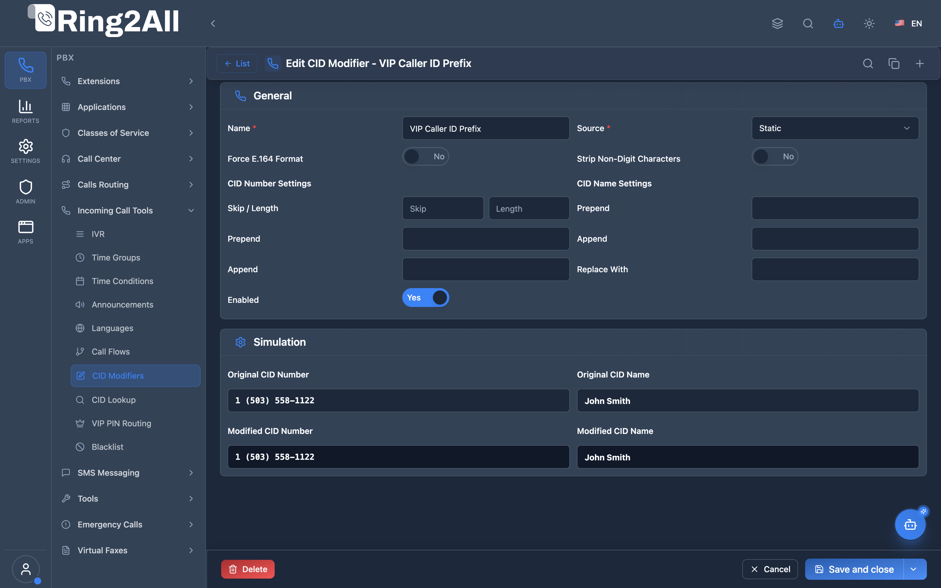Open the AI robot assistant icon in header
This screenshot has height=588, width=941.
(x=839, y=23)
